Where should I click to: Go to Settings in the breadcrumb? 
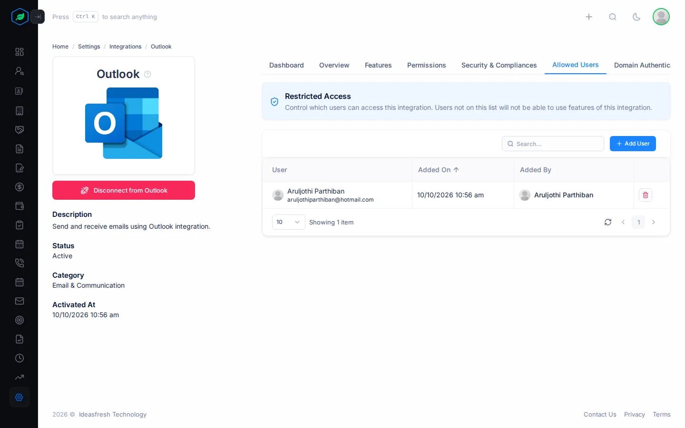(89, 47)
